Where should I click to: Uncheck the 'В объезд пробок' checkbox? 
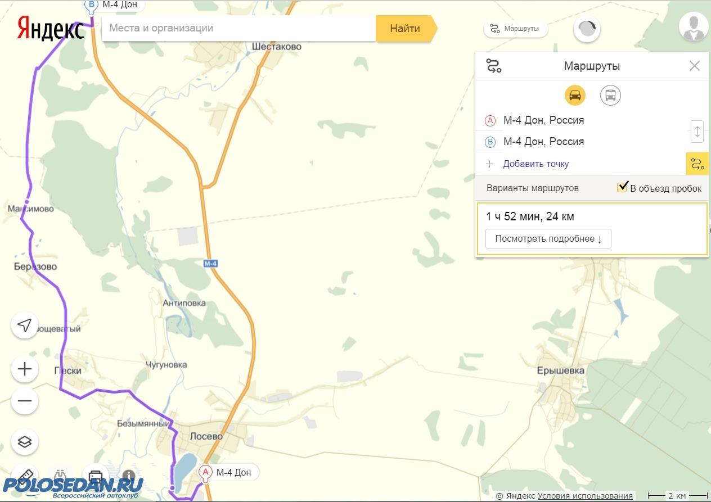[x=622, y=187]
